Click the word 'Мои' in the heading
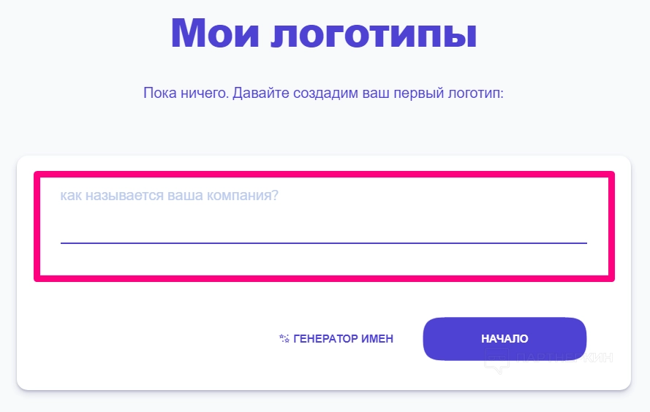 coord(212,32)
